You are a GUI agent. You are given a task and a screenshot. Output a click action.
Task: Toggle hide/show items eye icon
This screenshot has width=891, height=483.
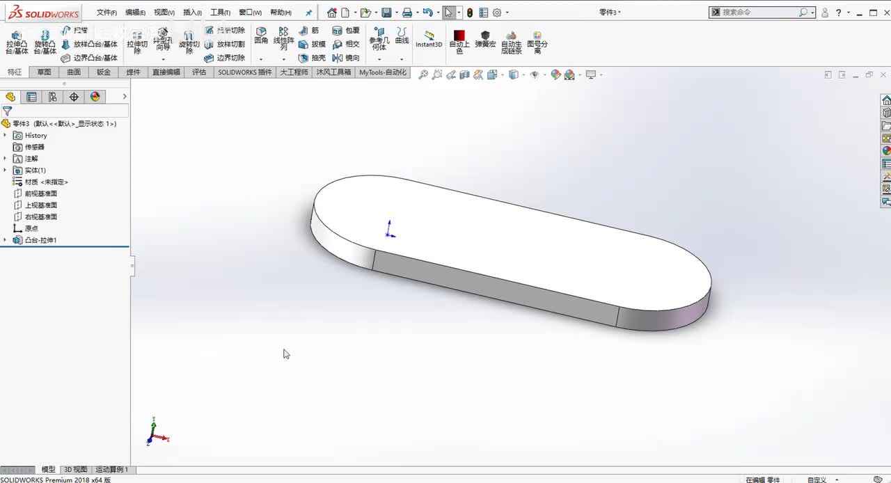[534, 74]
